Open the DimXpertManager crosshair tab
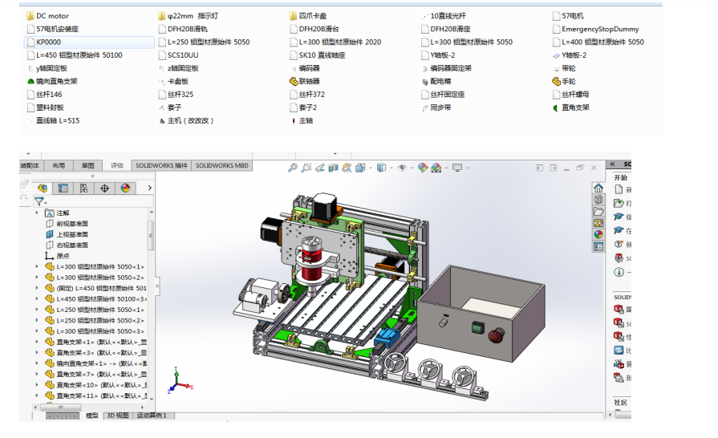The width and height of the screenshot is (718, 438). click(x=104, y=189)
